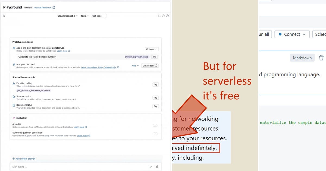326x171 pixels.
Task: Click the Start typing input field
Action: pos(54,166)
